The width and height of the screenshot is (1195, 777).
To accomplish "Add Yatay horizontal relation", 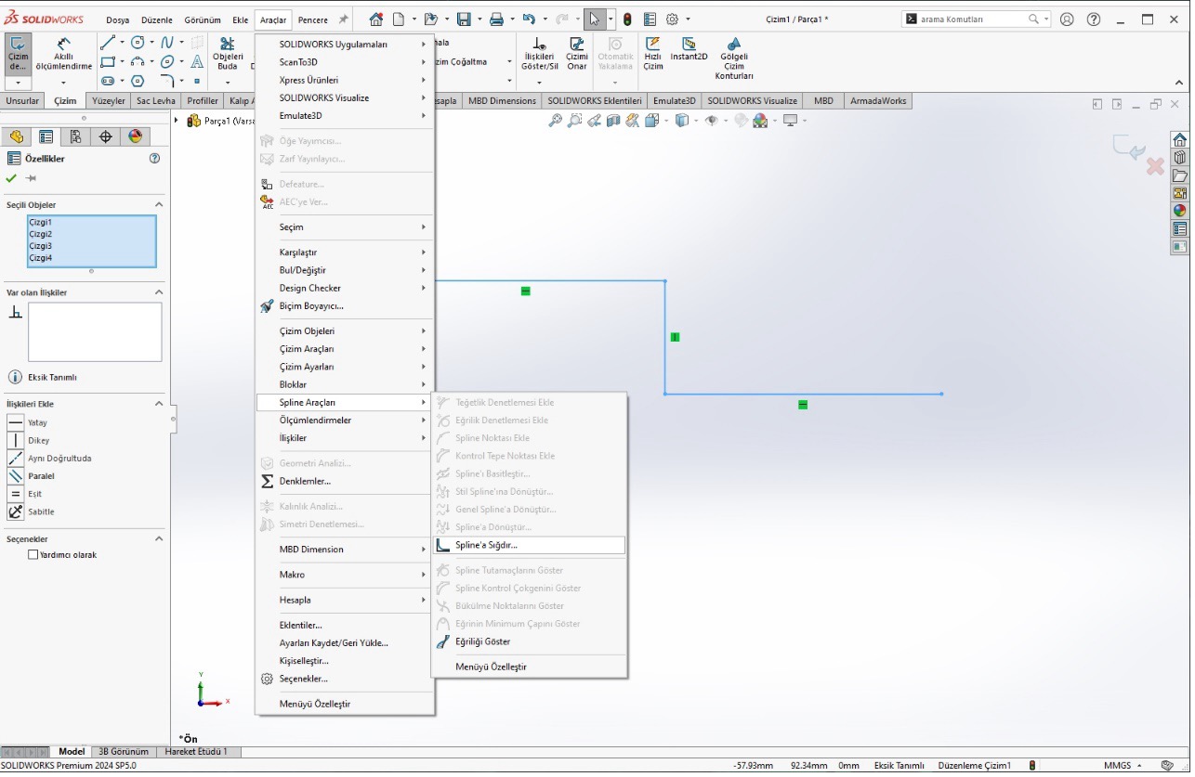I will point(15,422).
